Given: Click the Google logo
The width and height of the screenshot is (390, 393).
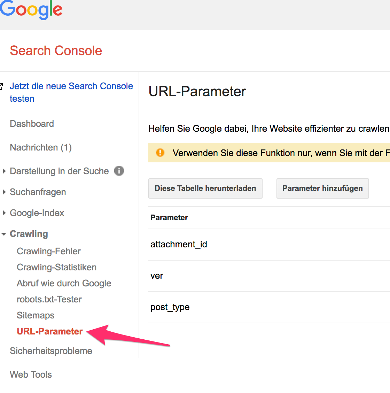Looking at the screenshot, I should (31, 10).
